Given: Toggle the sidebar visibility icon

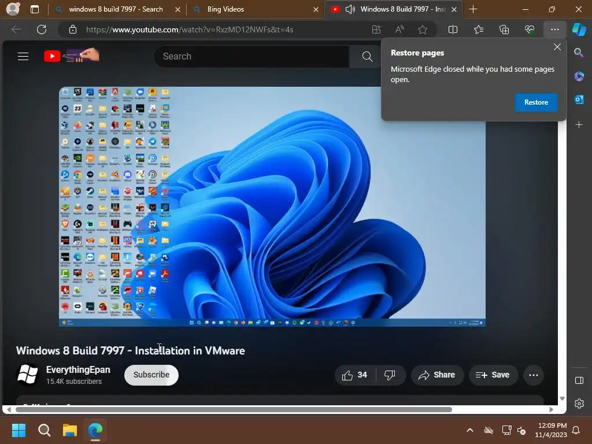Looking at the screenshot, I should point(579,380).
